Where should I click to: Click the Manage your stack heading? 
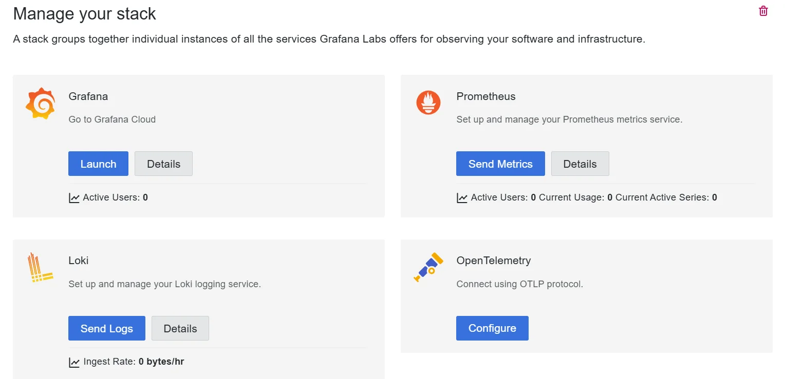tap(84, 14)
